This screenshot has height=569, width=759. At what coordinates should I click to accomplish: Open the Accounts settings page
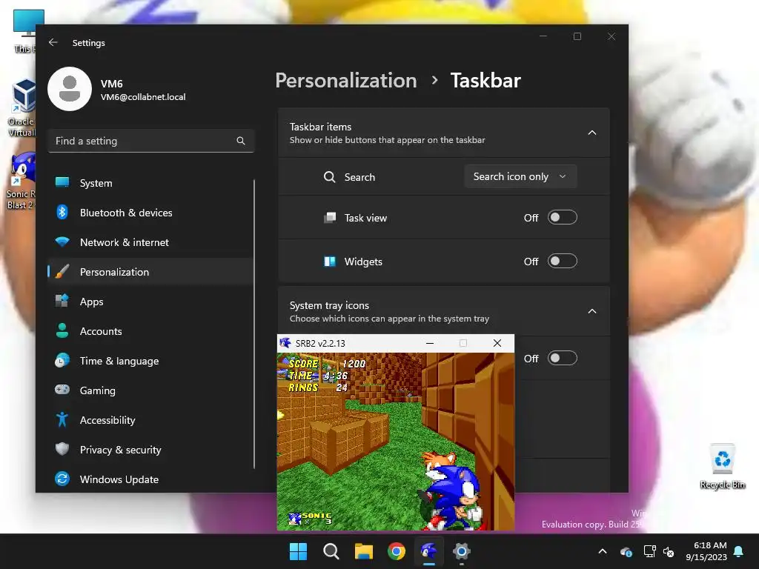(x=150, y=331)
